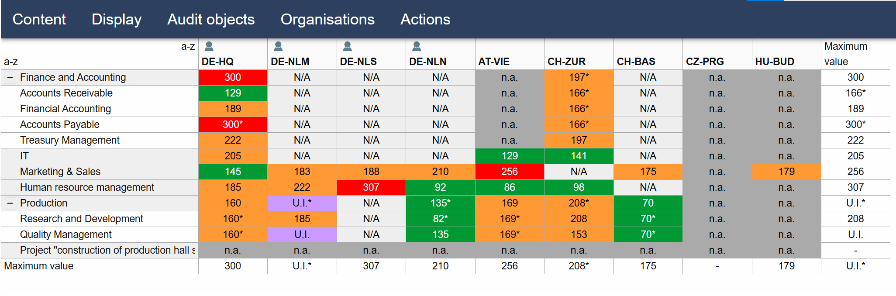
Task: Click the person icon above DE-NLM
Action: pyautogui.click(x=278, y=46)
